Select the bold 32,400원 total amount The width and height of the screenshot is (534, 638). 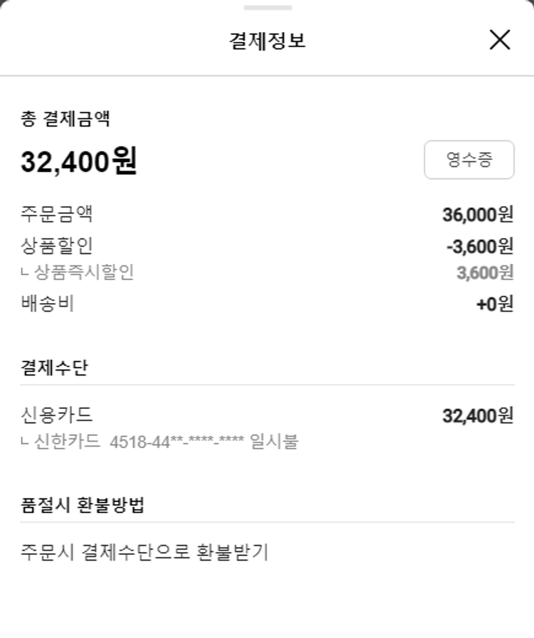(x=78, y=161)
